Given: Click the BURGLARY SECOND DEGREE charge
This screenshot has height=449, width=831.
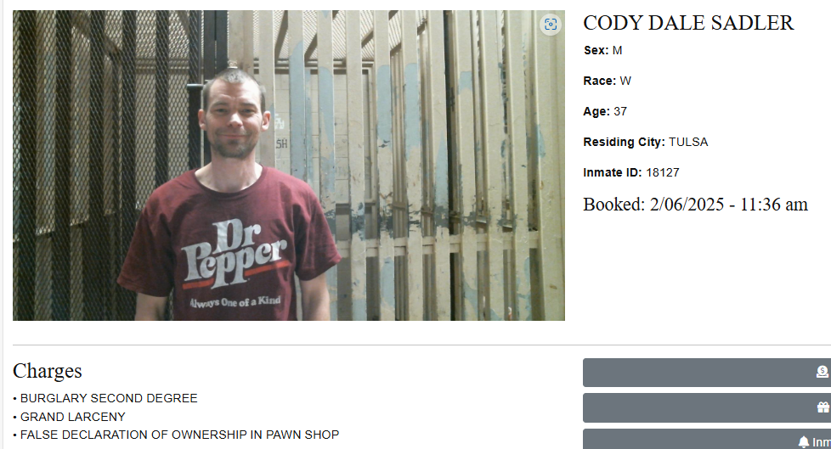Looking at the screenshot, I should tap(109, 398).
